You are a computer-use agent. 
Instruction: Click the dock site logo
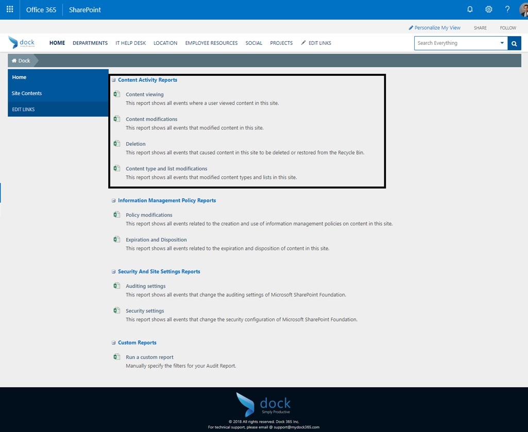[22, 42]
